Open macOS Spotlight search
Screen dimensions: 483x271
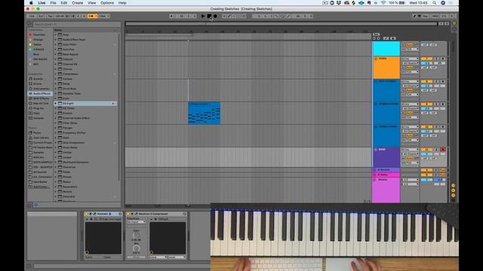(435, 3)
